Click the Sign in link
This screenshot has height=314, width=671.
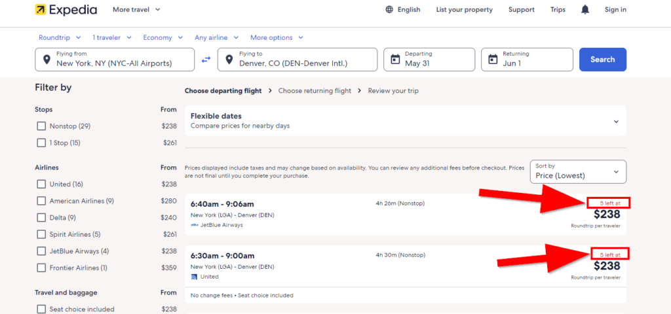pyautogui.click(x=615, y=10)
